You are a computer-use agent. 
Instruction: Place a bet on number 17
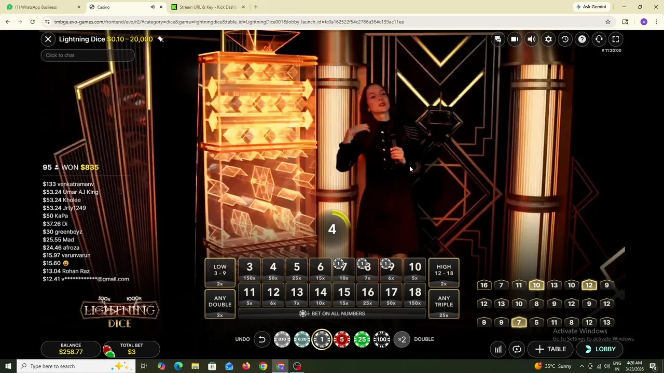click(x=391, y=295)
